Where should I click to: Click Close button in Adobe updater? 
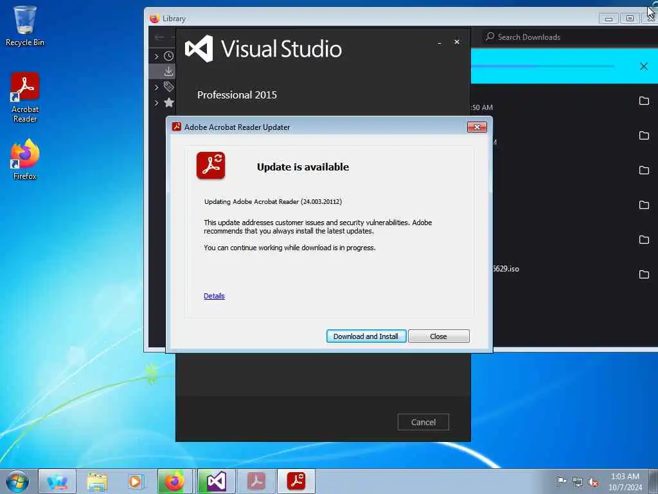(438, 336)
